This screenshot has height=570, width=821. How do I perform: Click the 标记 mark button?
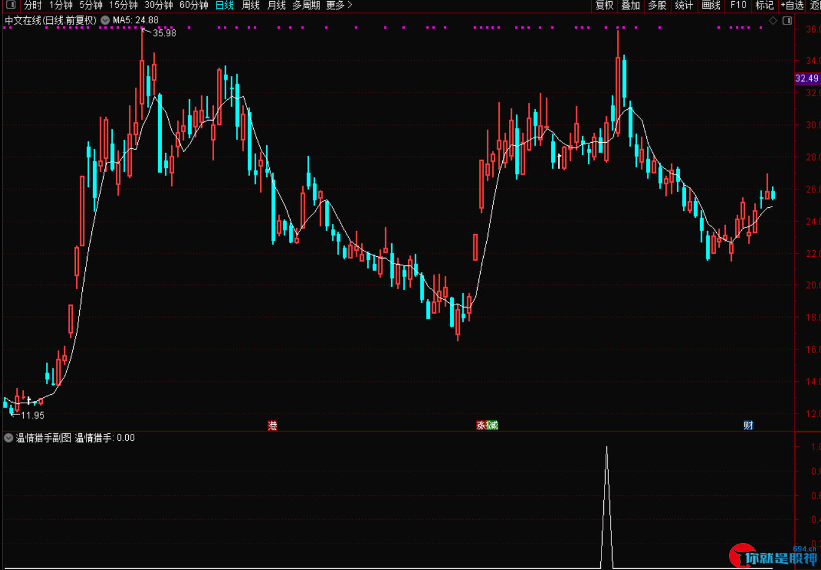click(x=765, y=5)
